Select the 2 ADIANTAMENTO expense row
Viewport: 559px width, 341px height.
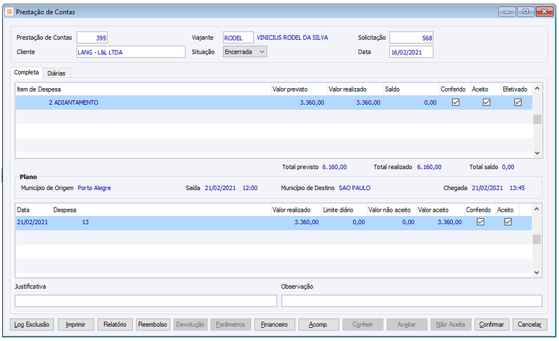(x=274, y=103)
